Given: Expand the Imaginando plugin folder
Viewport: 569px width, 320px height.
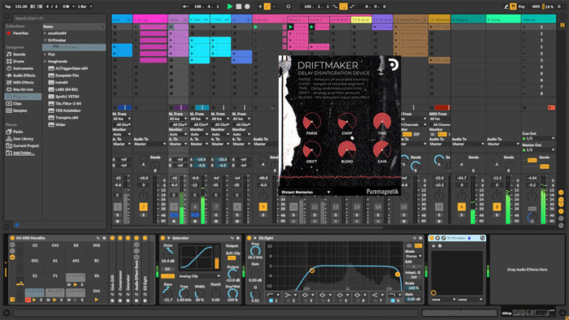Looking at the screenshot, I should [x=46, y=61].
